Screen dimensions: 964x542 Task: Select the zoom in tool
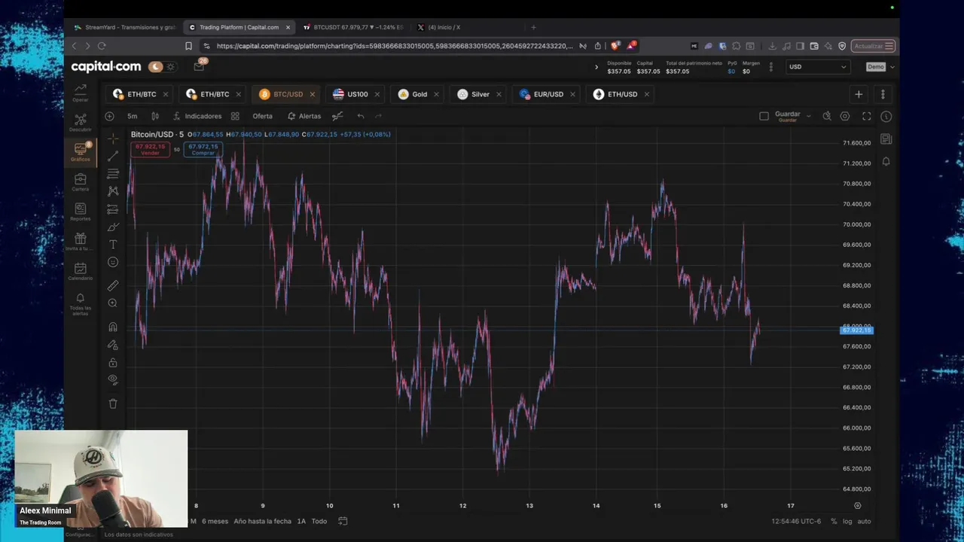113,303
